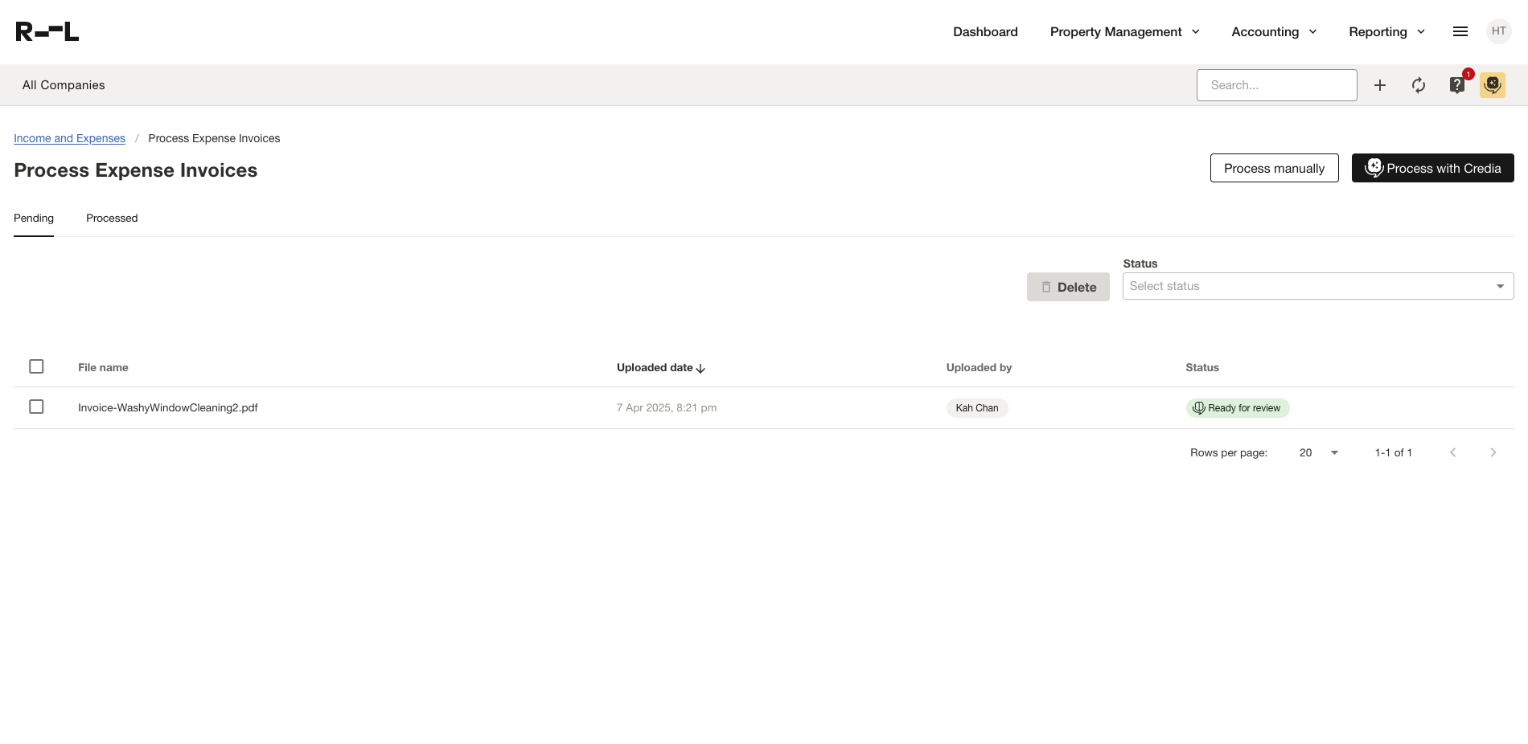Check the Invoice-WashyWindowCleaning2.pdf row checkbox
1528x744 pixels.
pyautogui.click(x=36, y=407)
